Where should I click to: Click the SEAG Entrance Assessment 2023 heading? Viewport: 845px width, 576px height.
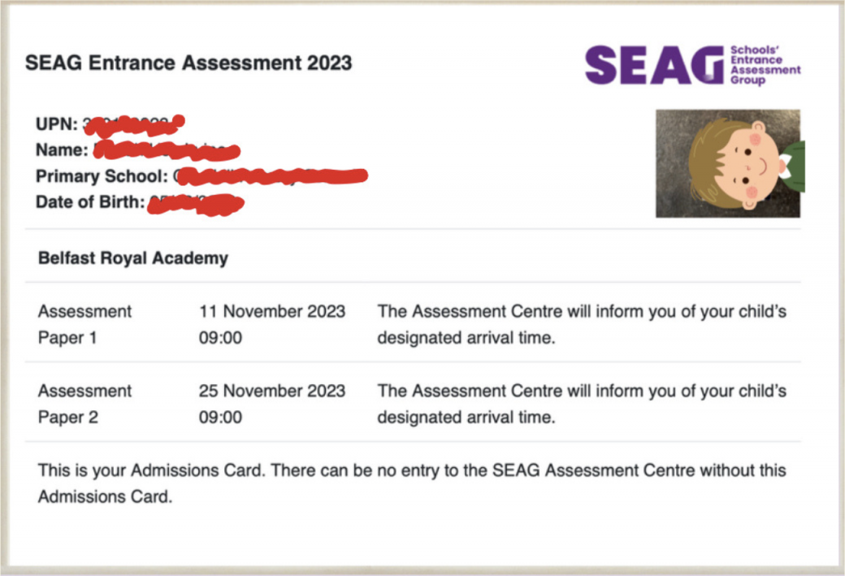188,63
